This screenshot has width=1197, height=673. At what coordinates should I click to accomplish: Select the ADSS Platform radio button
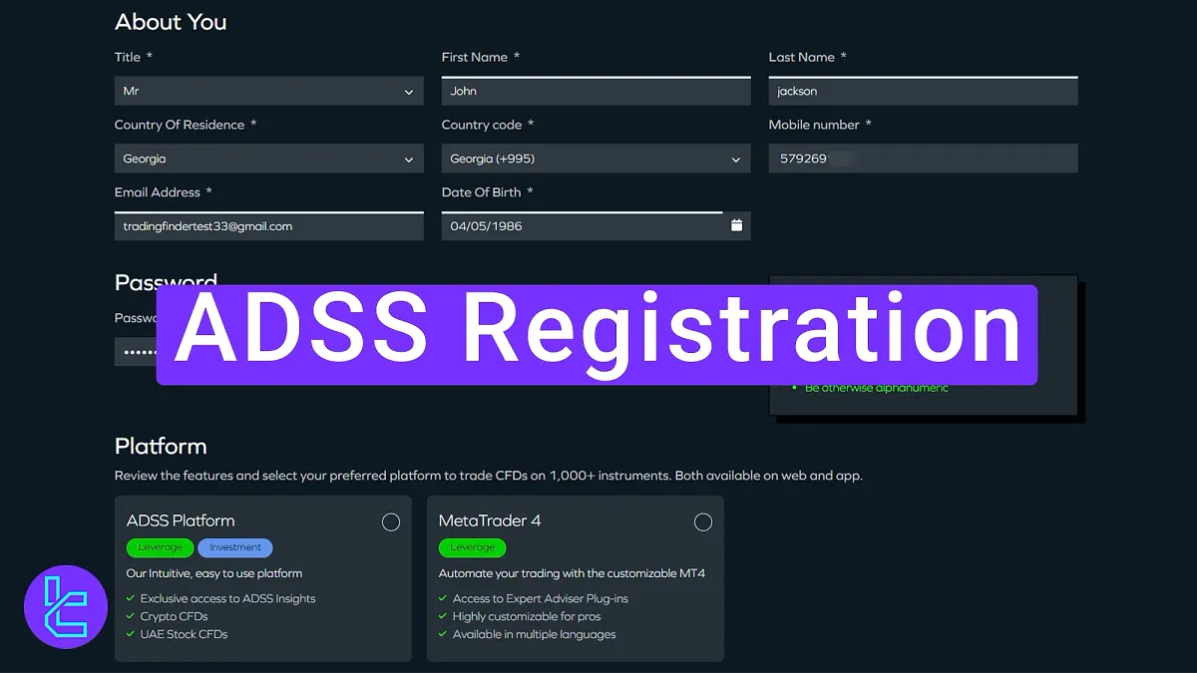pyautogui.click(x=391, y=521)
